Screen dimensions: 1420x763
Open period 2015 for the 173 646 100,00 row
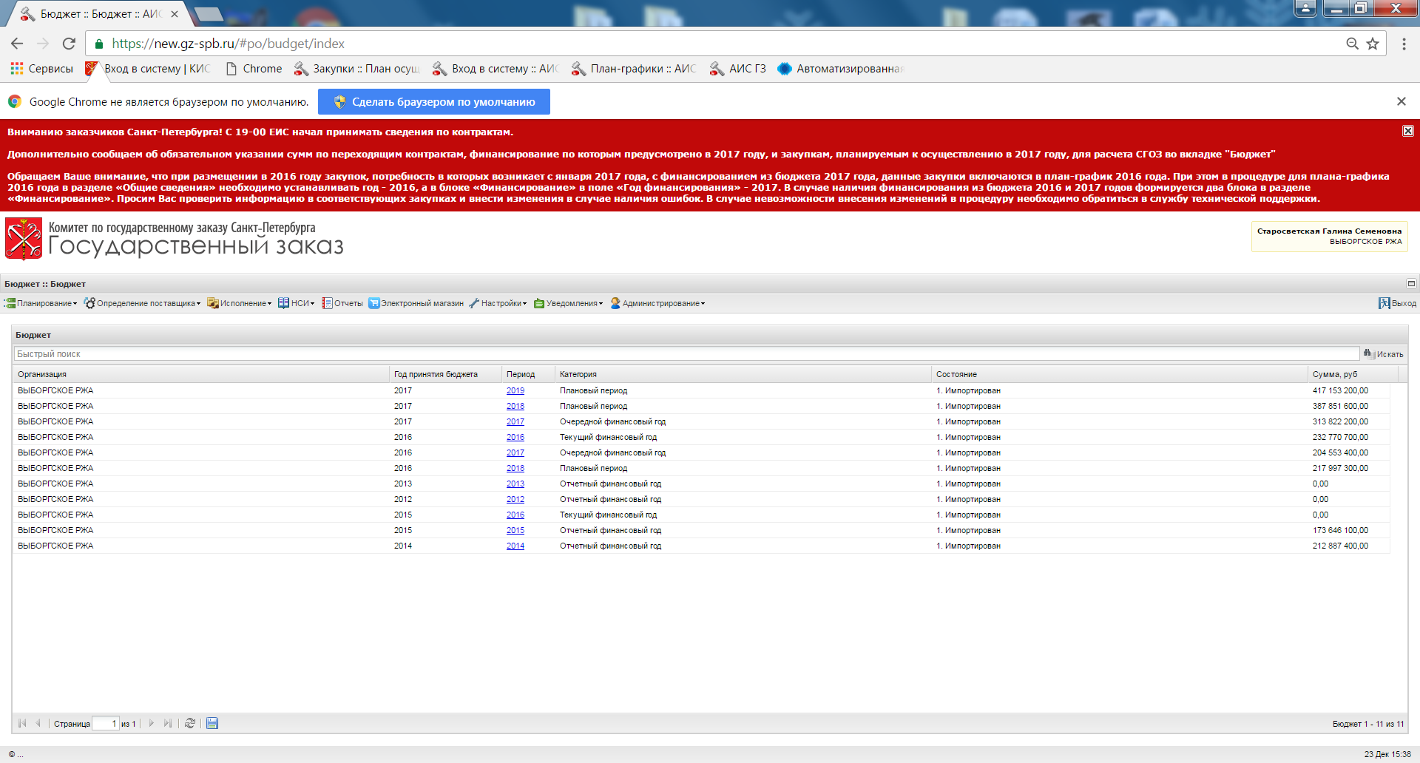pyautogui.click(x=515, y=530)
